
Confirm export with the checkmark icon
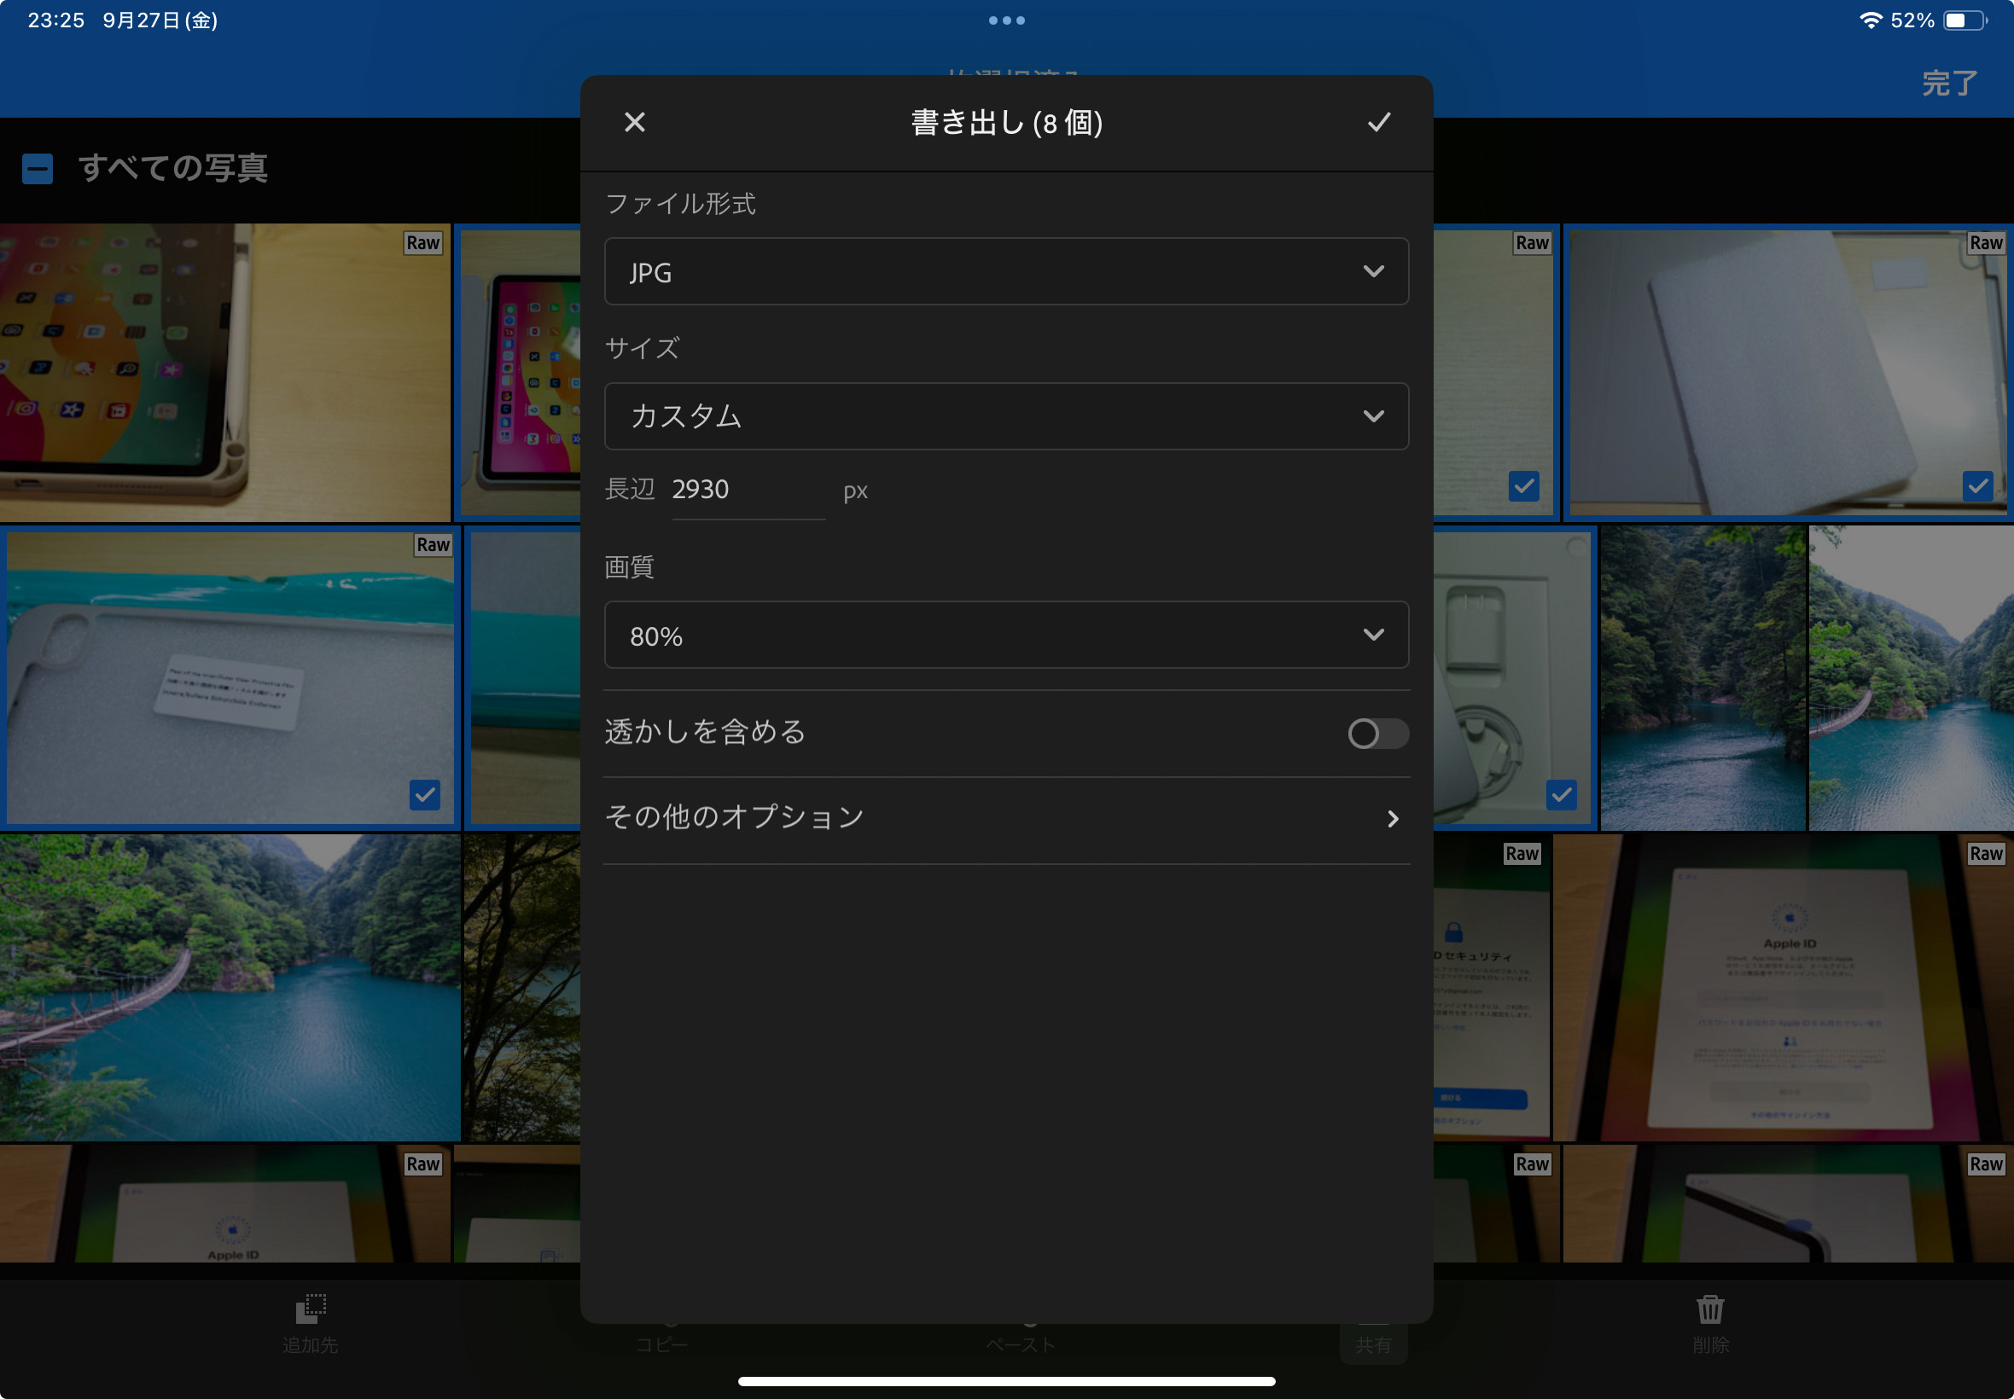click(1378, 122)
